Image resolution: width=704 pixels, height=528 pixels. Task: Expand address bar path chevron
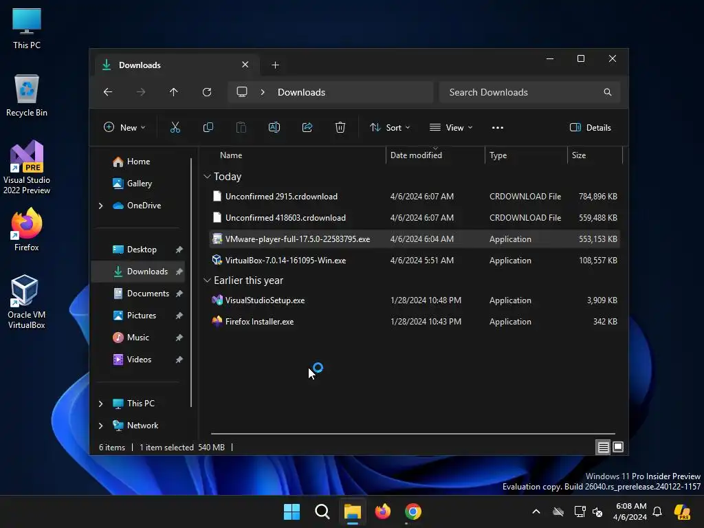[263, 92]
